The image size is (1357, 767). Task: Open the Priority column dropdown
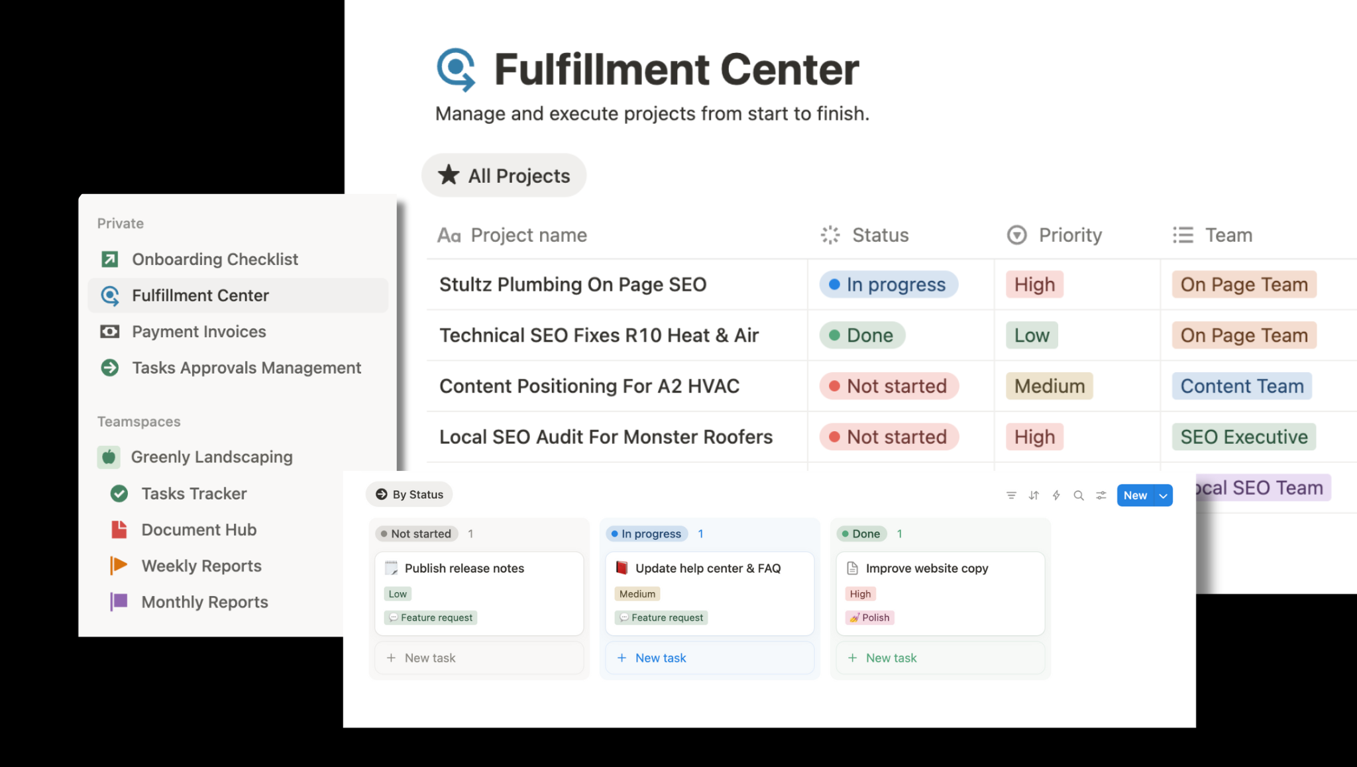click(1016, 234)
